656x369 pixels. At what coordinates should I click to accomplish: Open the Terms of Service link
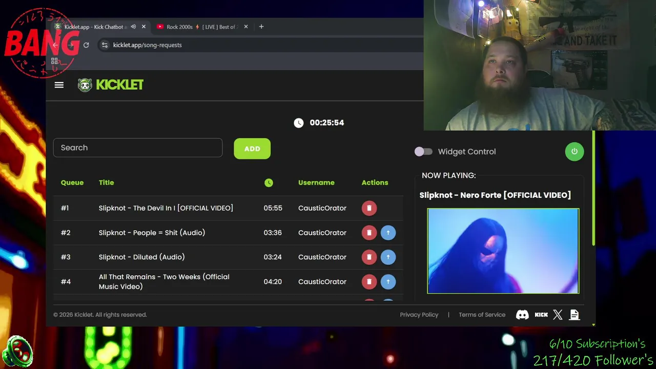click(x=482, y=315)
